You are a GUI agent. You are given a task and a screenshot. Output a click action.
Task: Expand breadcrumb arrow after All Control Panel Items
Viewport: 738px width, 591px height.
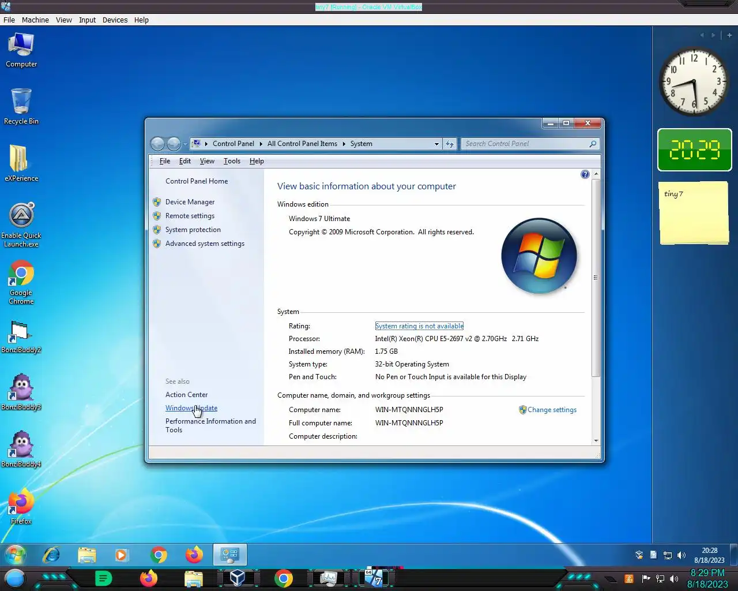[344, 144]
